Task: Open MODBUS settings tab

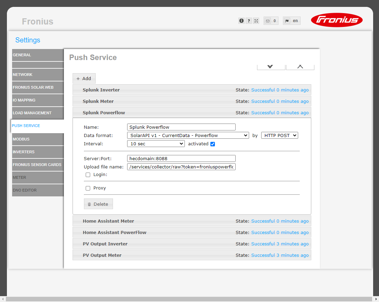Action: (x=38, y=139)
